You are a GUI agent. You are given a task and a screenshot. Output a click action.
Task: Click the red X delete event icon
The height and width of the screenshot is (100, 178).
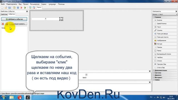click(x=3, y=24)
